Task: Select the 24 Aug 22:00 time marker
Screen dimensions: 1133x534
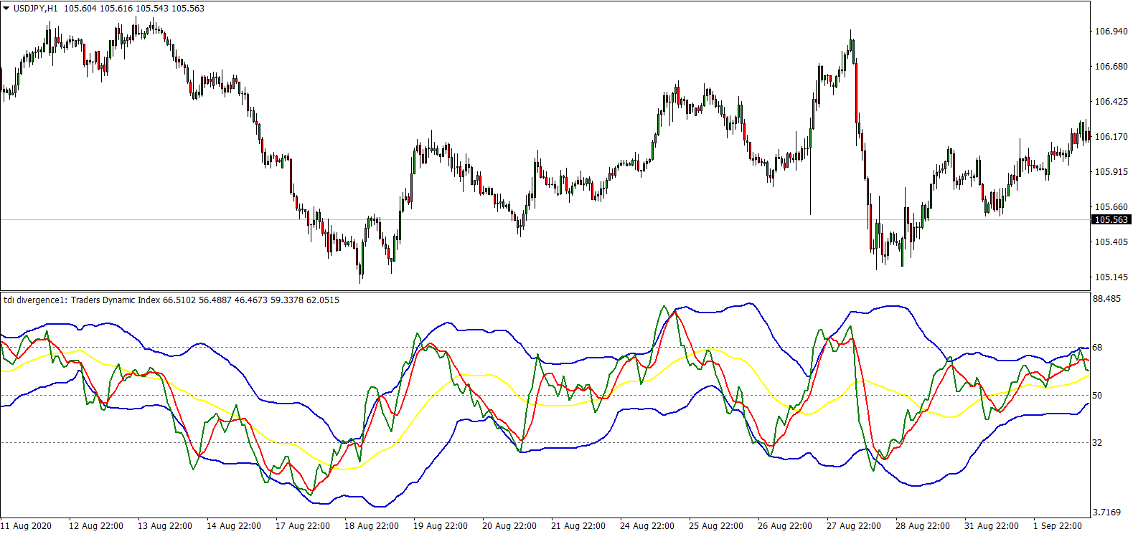Action: point(647,526)
